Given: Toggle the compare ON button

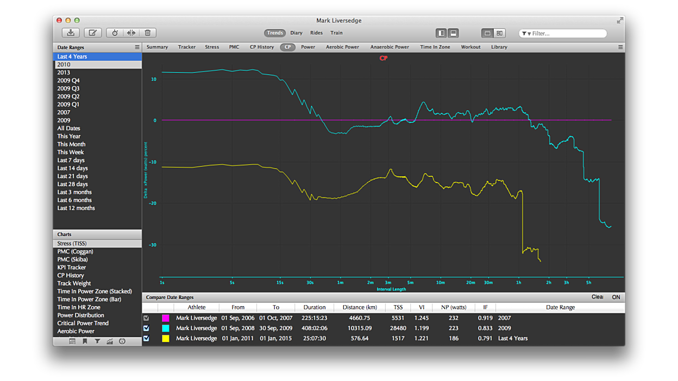Looking at the screenshot, I should click(616, 297).
